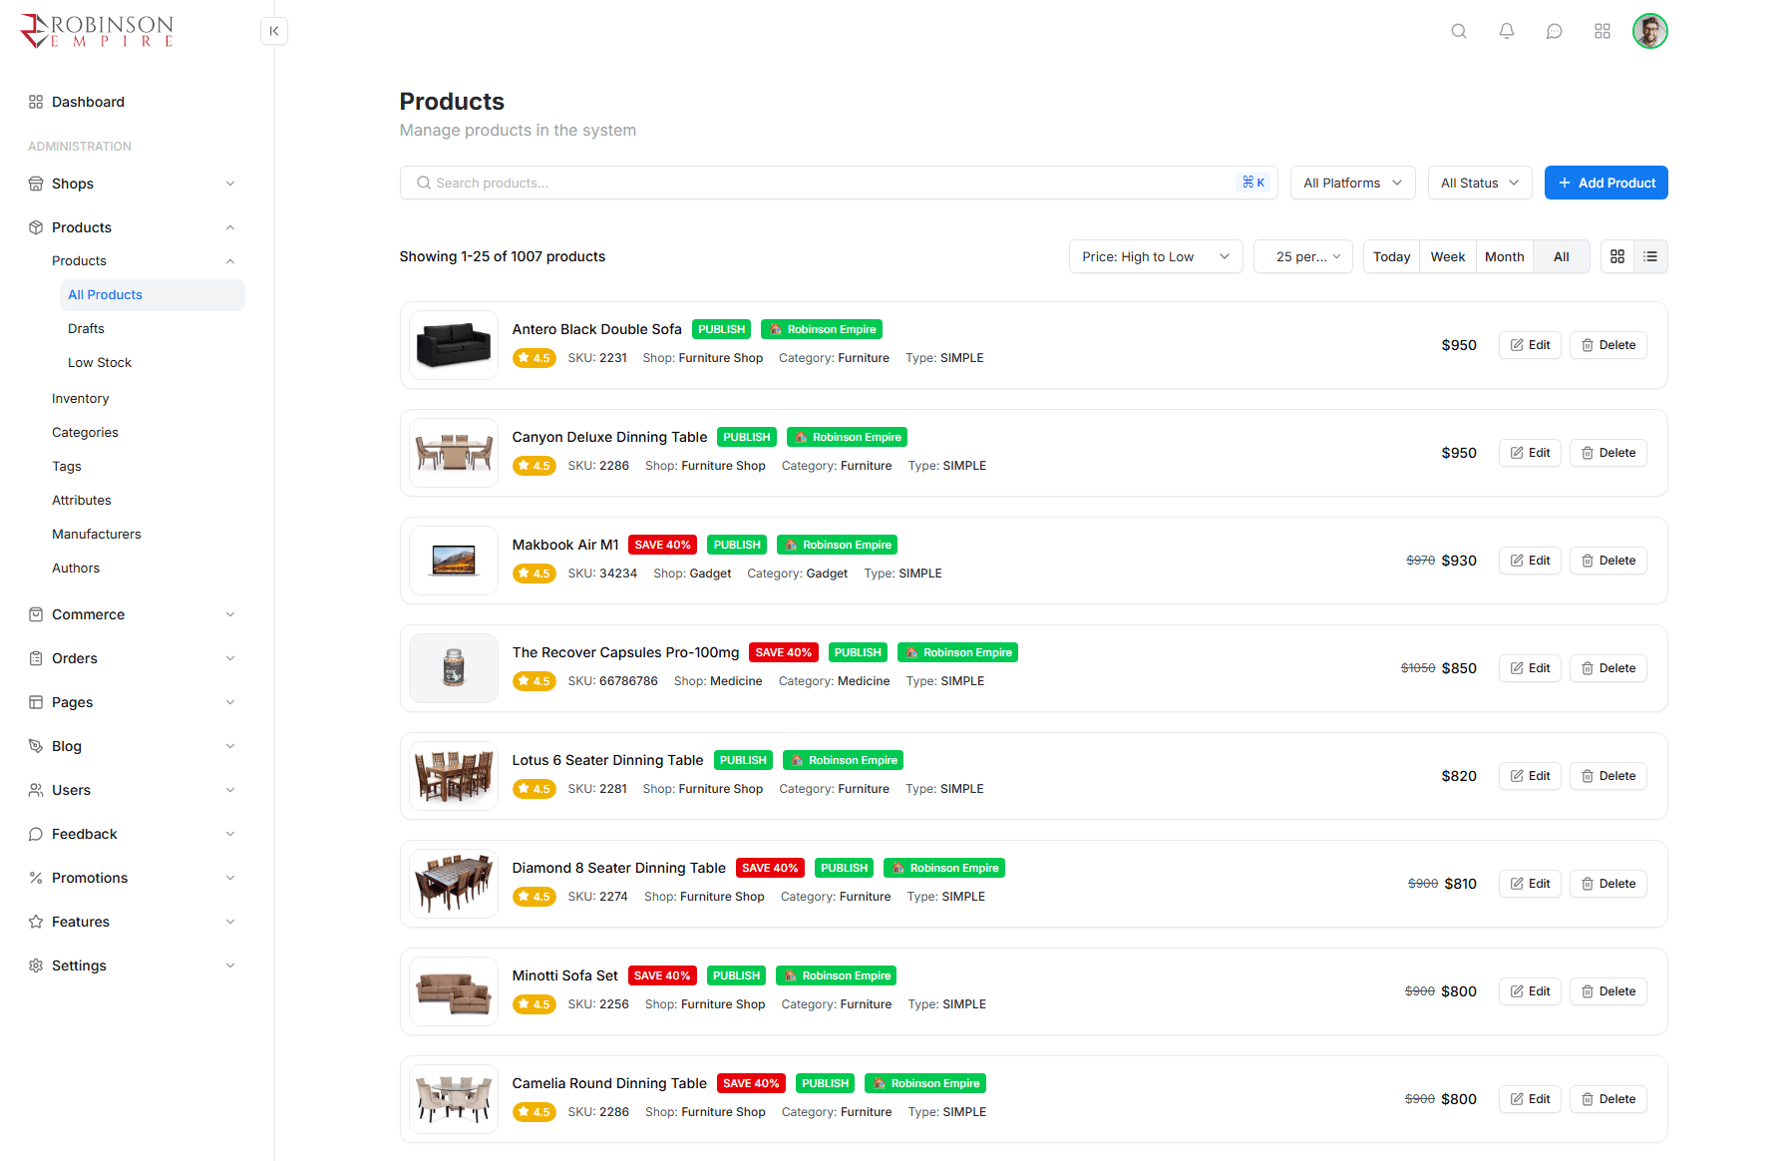Switch to the Week time filter
The image size is (1788, 1161).
pyautogui.click(x=1447, y=256)
